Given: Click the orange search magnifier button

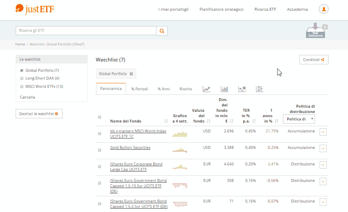Looking at the screenshot, I should coord(162,31).
